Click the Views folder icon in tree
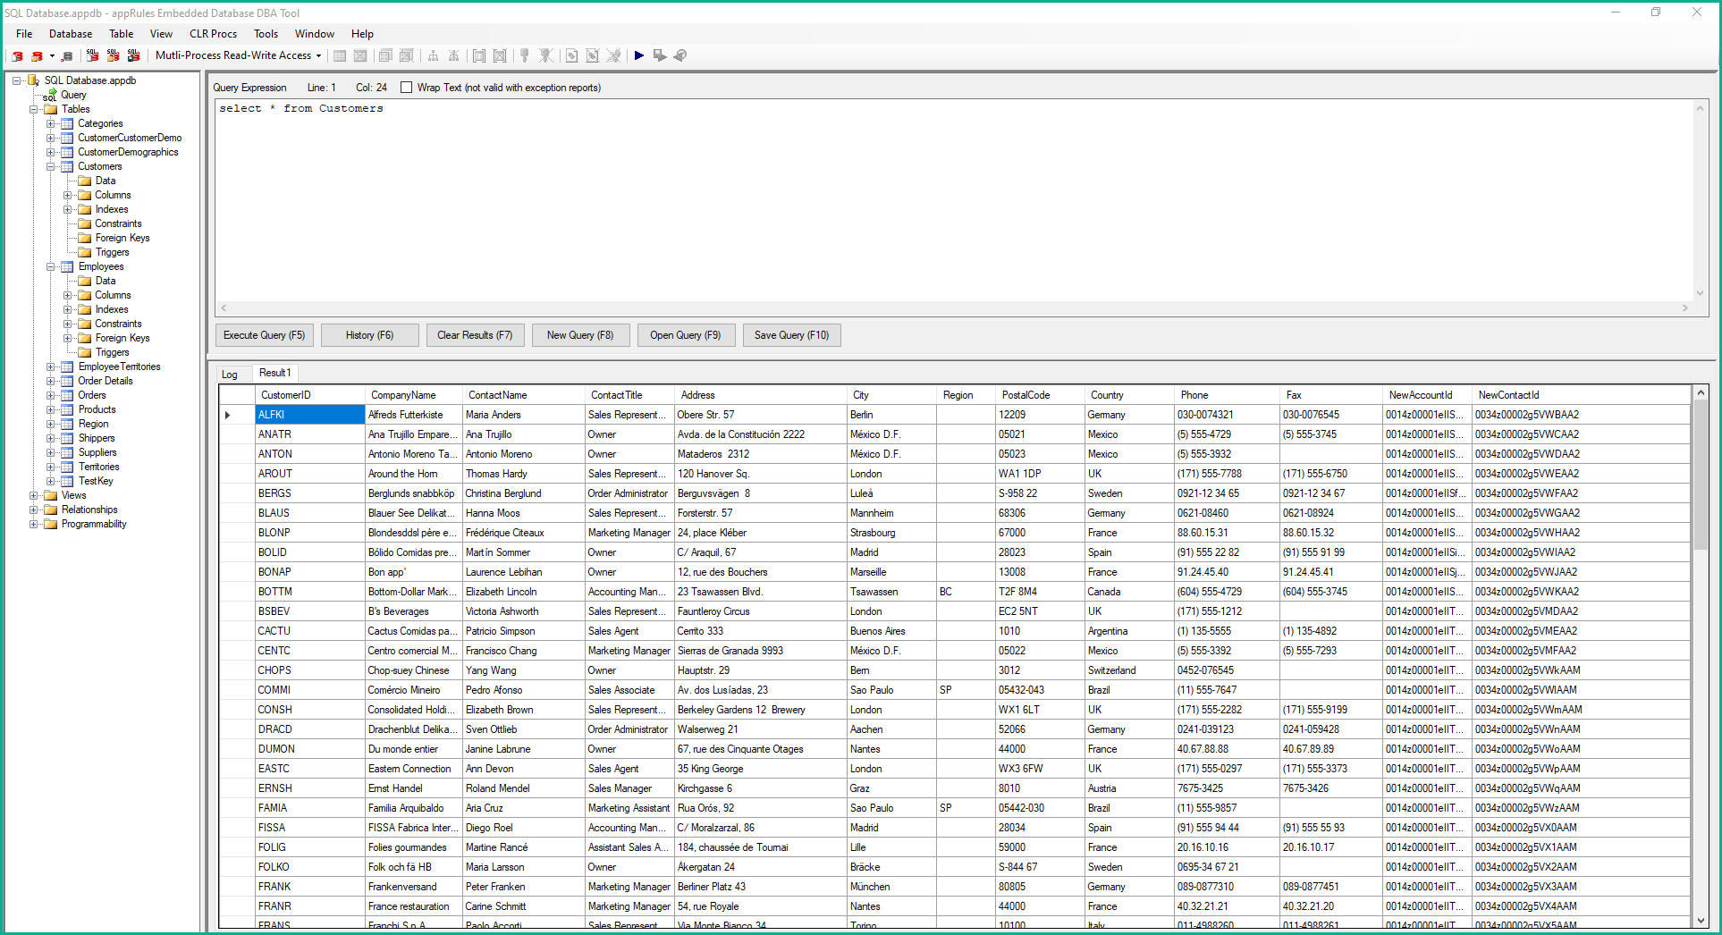This screenshot has height=935, width=1722. (51, 495)
